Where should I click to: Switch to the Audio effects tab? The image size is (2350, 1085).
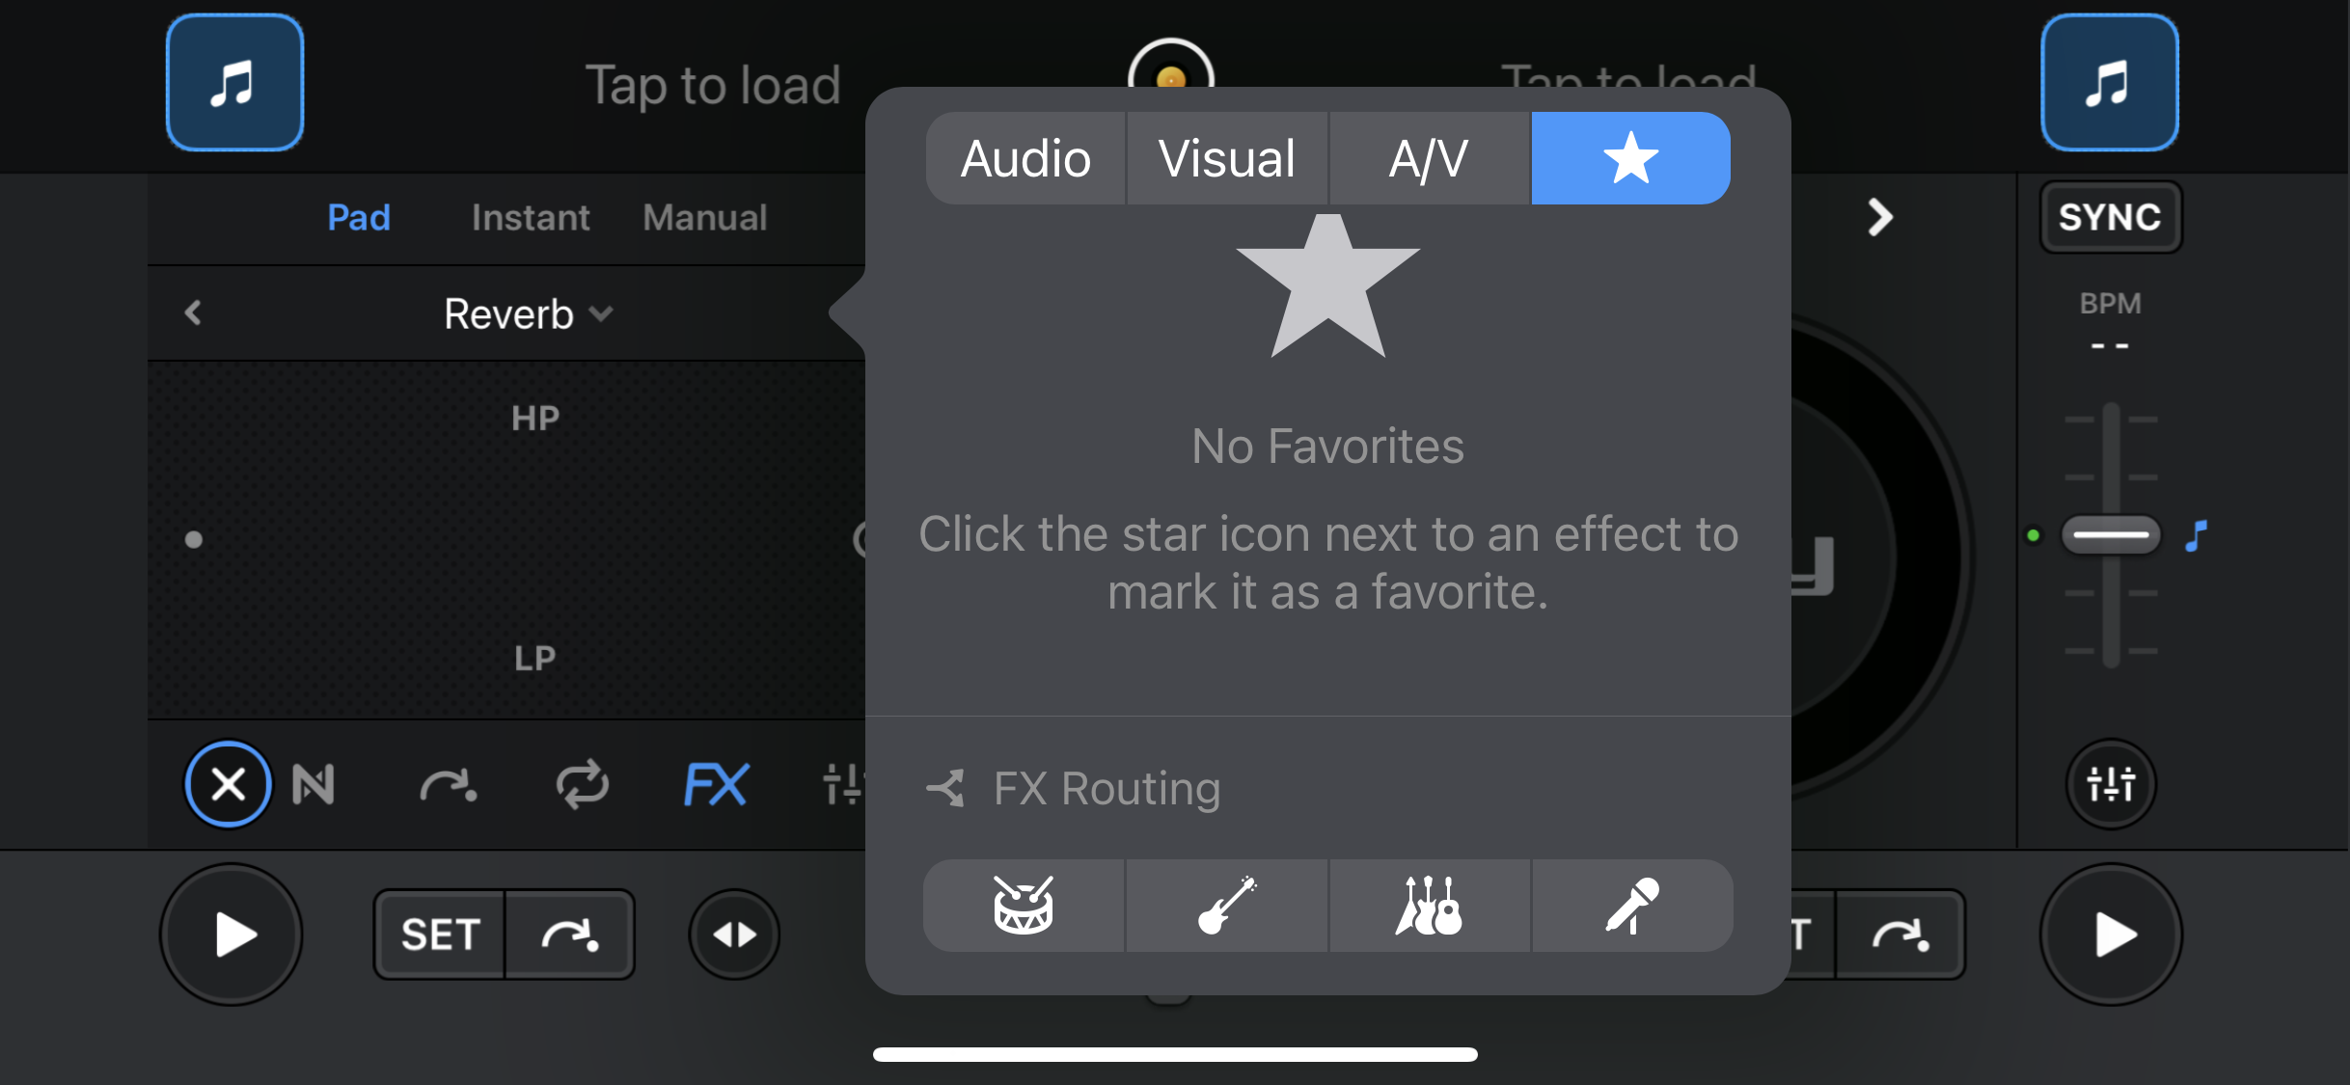pos(1025,158)
